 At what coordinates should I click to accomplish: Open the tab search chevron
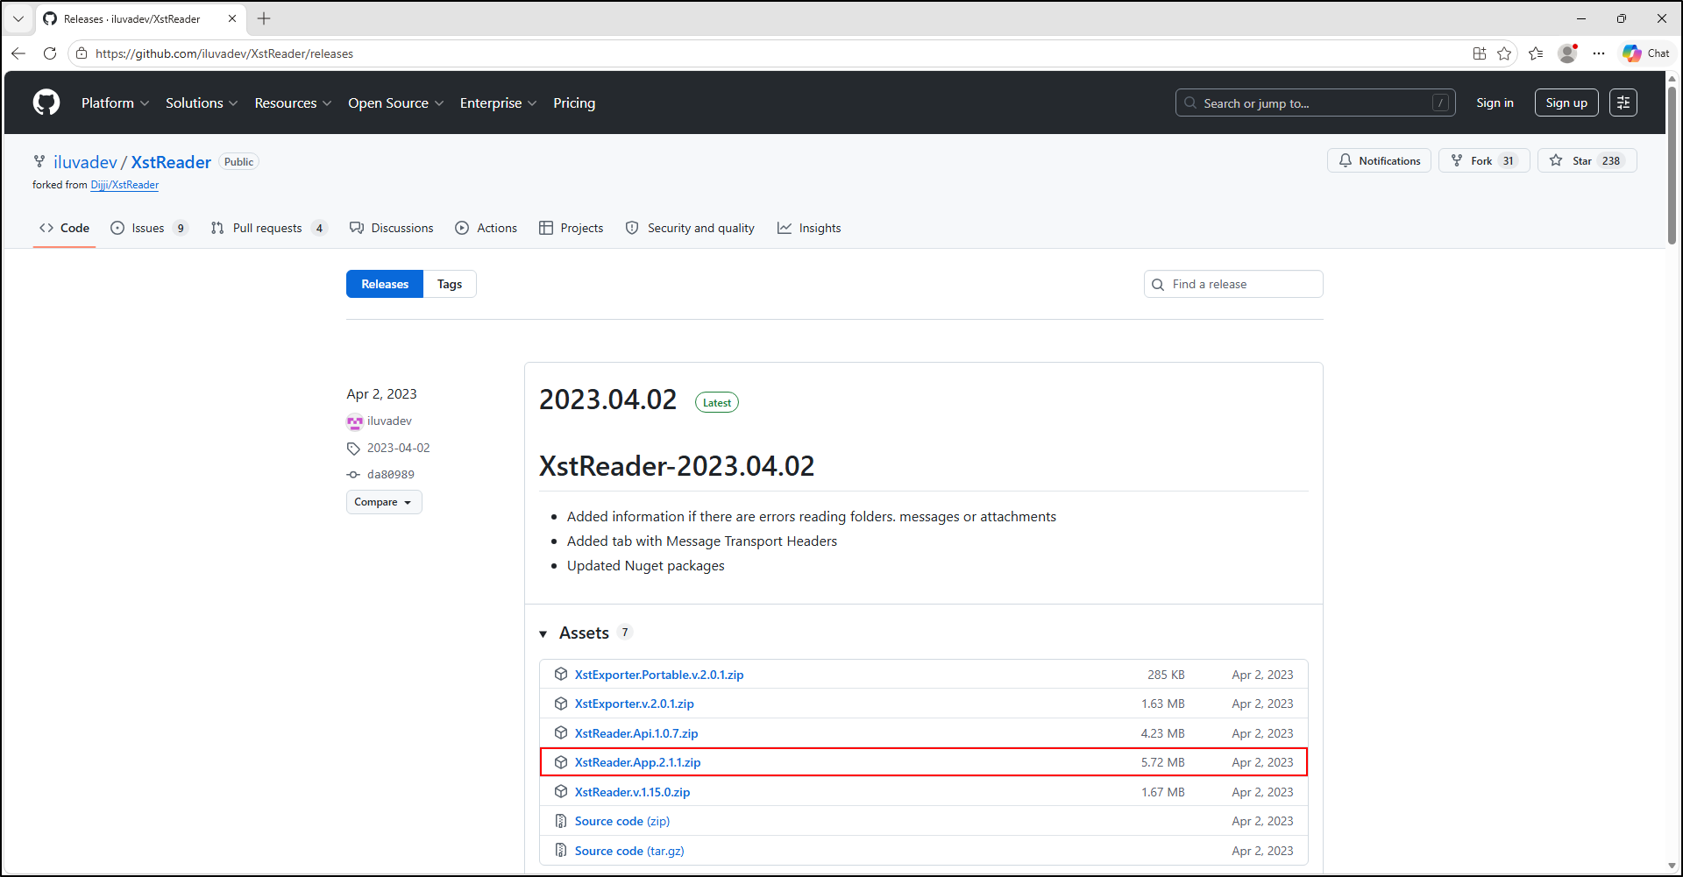pyautogui.click(x=18, y=18)
